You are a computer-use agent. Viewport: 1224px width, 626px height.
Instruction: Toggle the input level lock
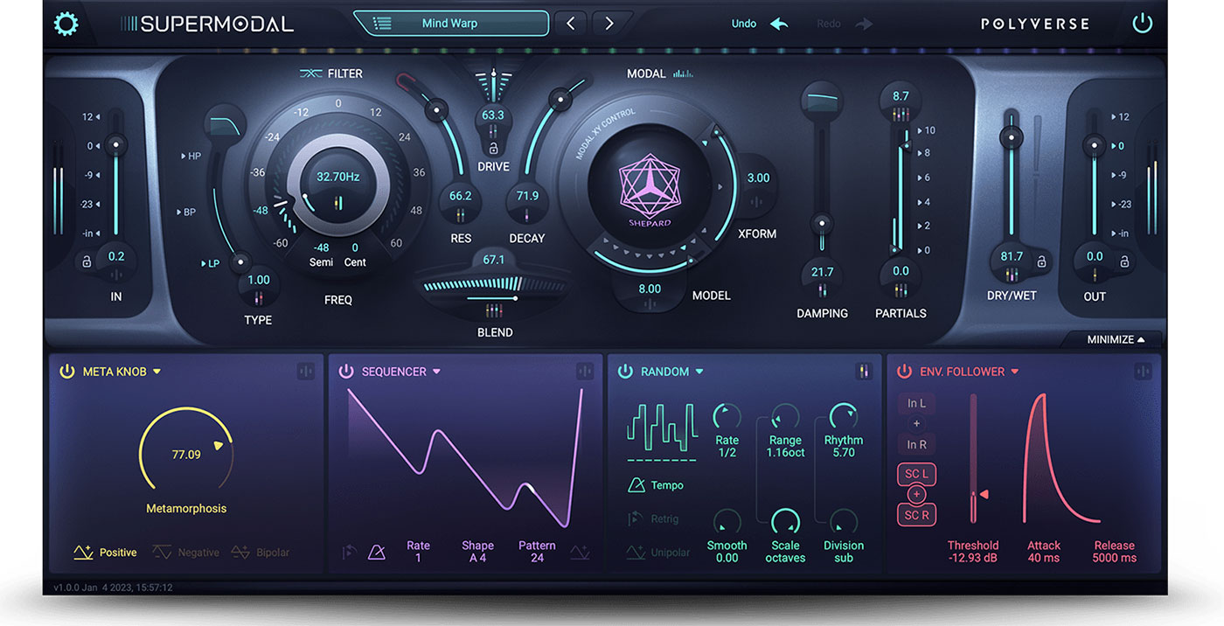[x=86, y=261]
